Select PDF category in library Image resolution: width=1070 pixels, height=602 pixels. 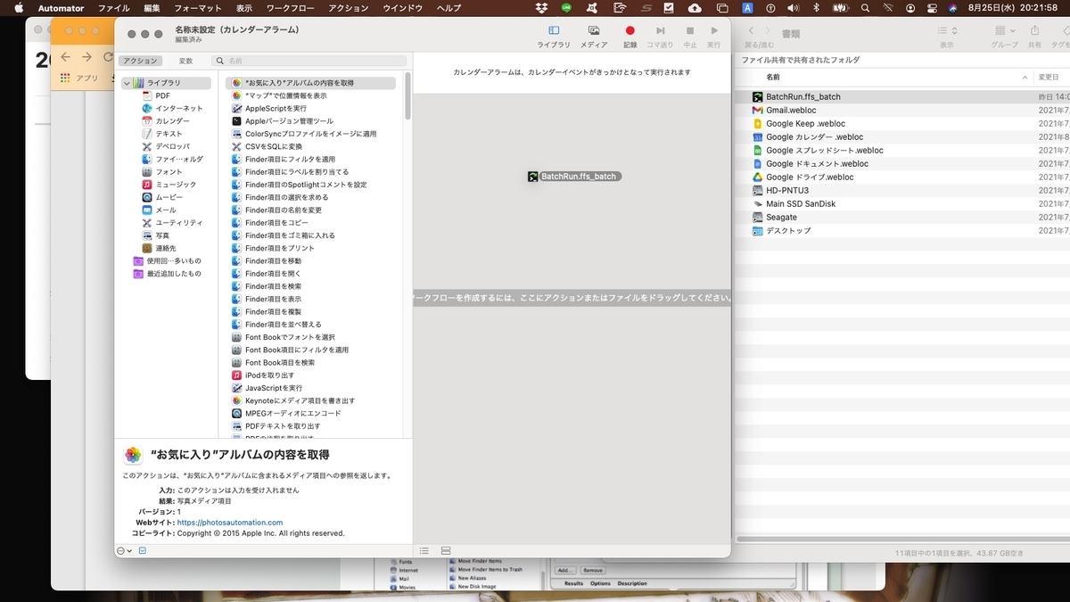click(162, 95)
